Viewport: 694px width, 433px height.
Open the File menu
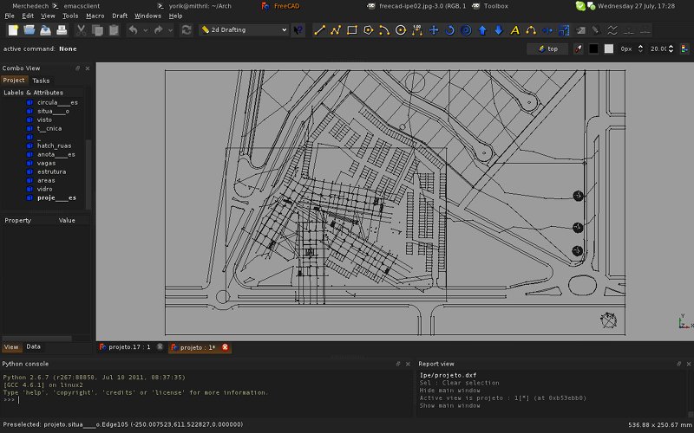10,16
